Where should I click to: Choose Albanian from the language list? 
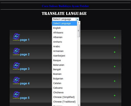pyautogui.click(x=64, y=37)
